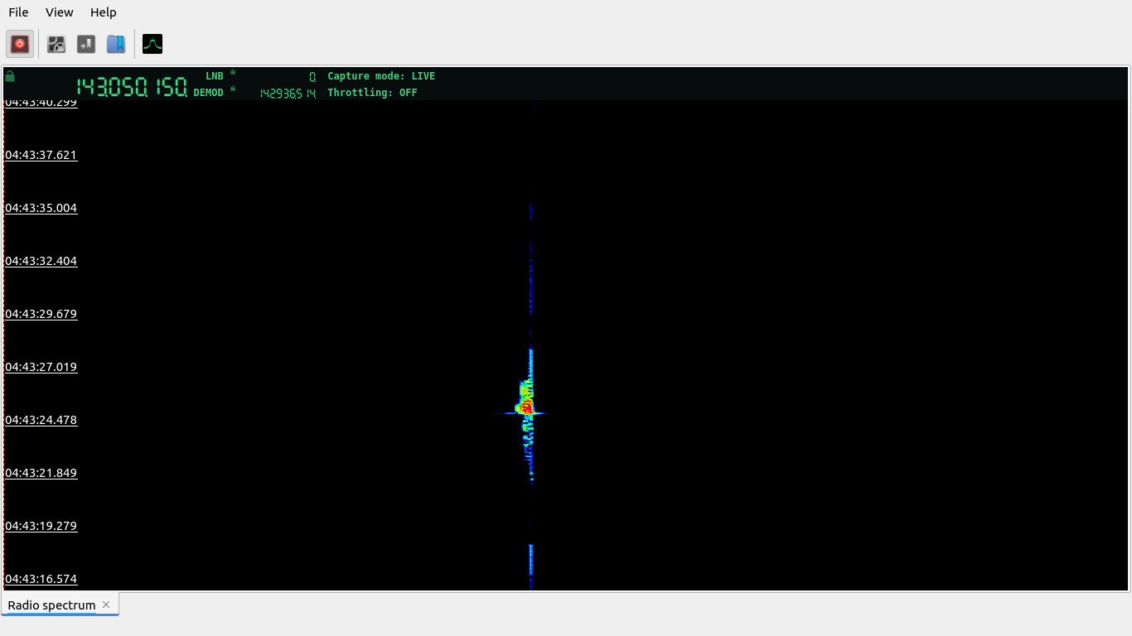
Task: Click the 04:43:24.478 timestamp
Action: pos(41,420)
